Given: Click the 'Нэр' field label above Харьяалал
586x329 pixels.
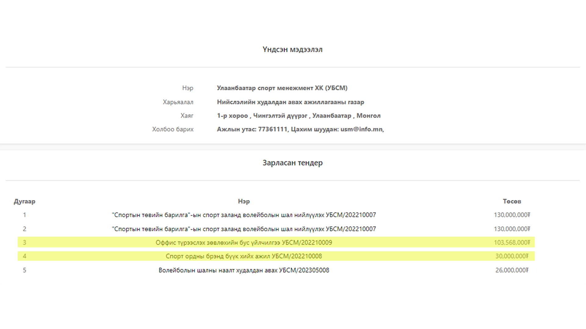Looking at the screenshot, I should click(188, 88).
